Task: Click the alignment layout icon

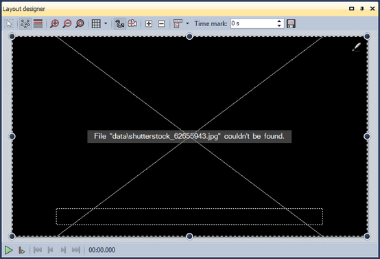Action: [178, 23]
